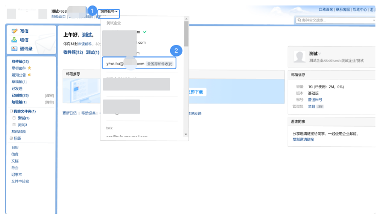Expand the 测试3 subfolder node
382x216 pixels.
[x=14, y=125]
